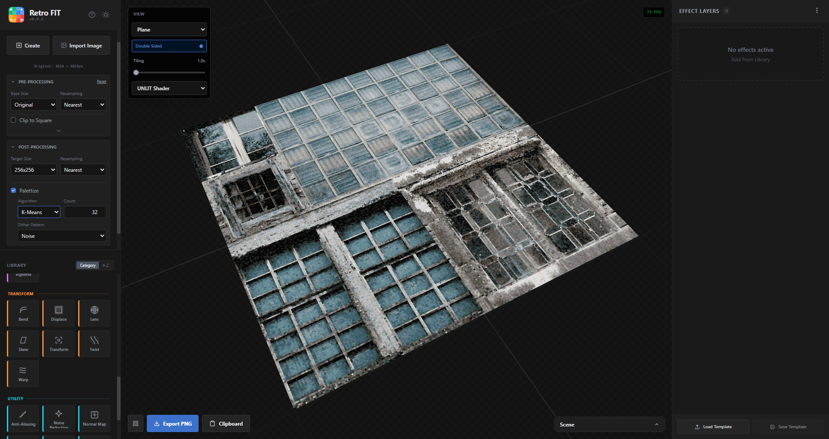Open the help question mark icon
The image size is (829, 439).
point(92,15)
